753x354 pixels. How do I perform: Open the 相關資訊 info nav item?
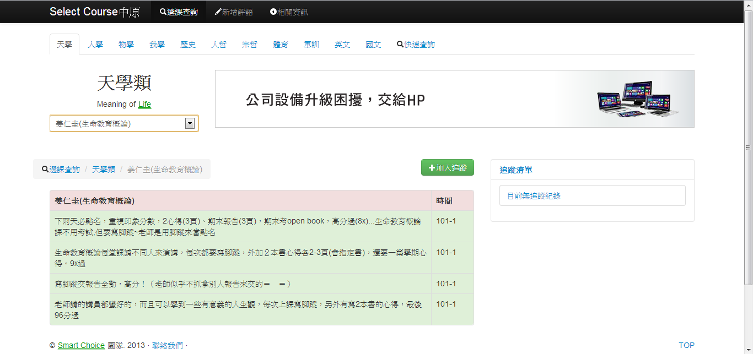pos(289,12)
